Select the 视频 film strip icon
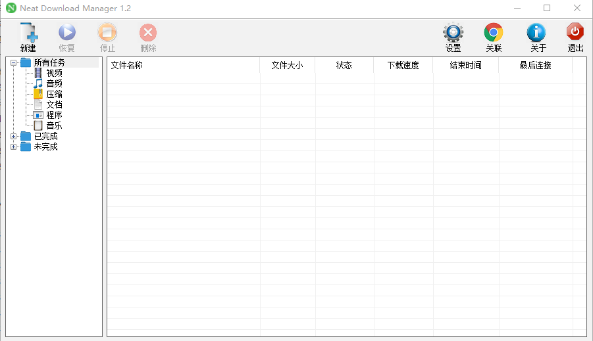 click(x=38, y=73)
